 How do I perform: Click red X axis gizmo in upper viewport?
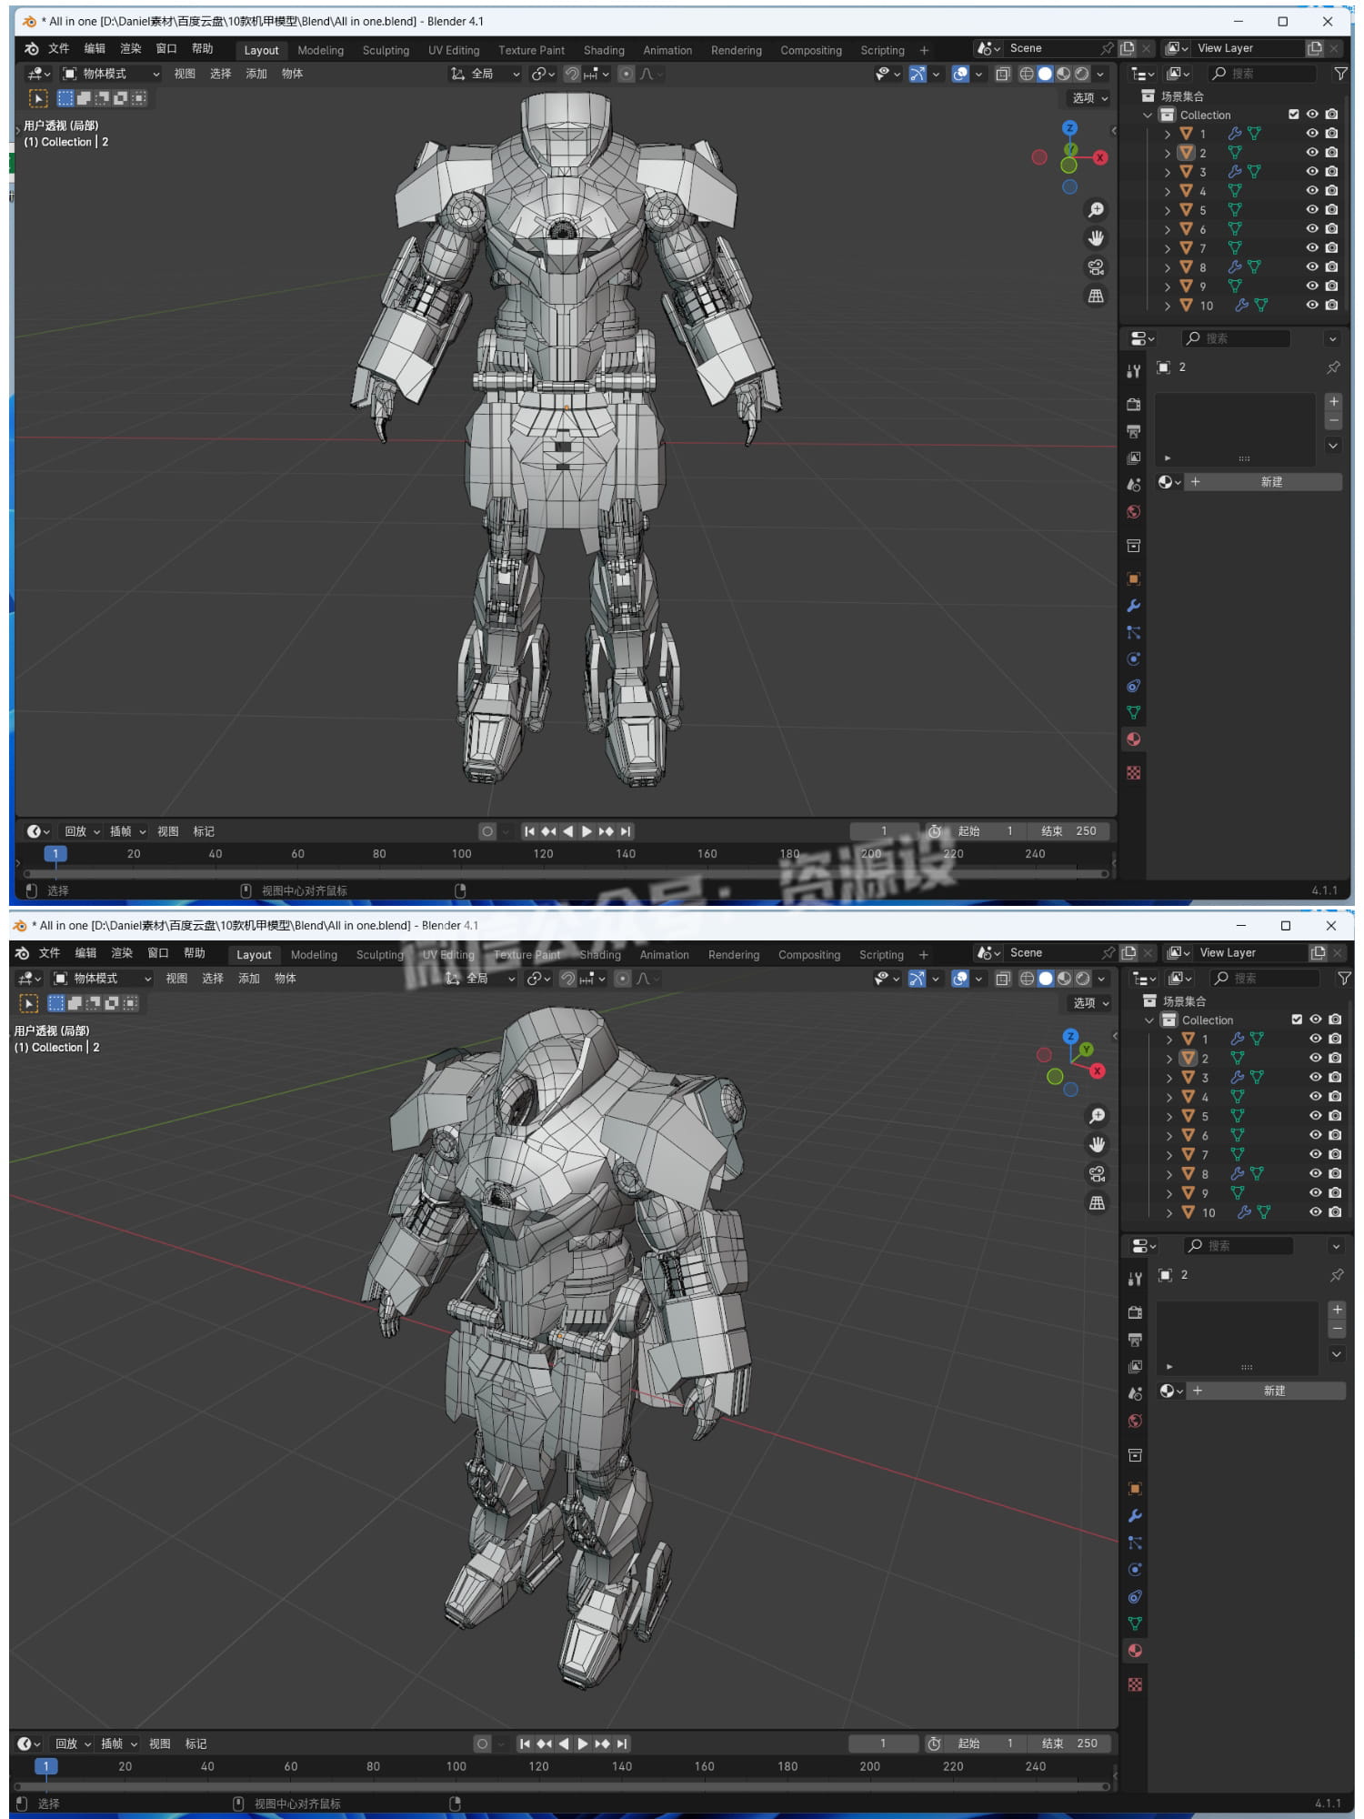(1100, 157)
